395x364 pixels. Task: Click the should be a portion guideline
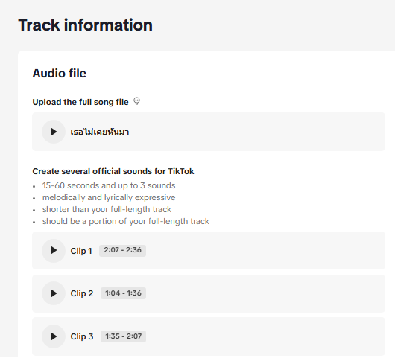(126, 221)
